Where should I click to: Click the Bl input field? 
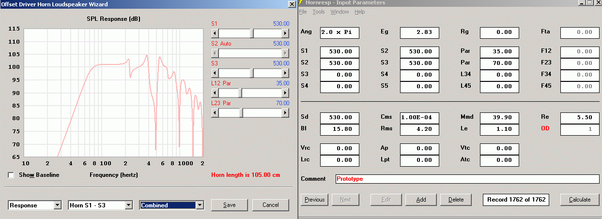coord(340,129)
